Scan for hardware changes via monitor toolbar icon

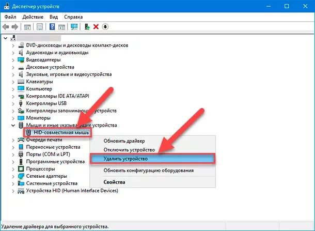pos(74,27)
